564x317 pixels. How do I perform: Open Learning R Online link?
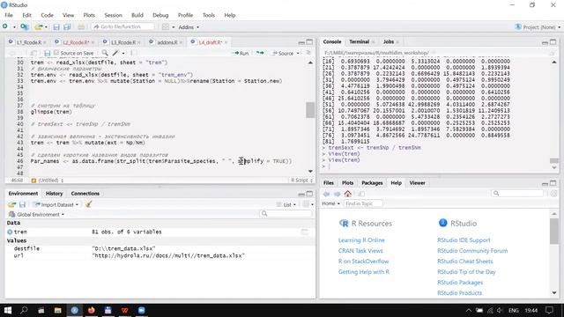click(361, 240)
